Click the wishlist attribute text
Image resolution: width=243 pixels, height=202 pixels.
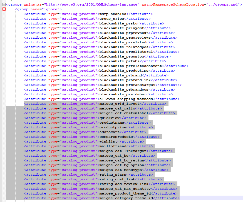point(108,142)
